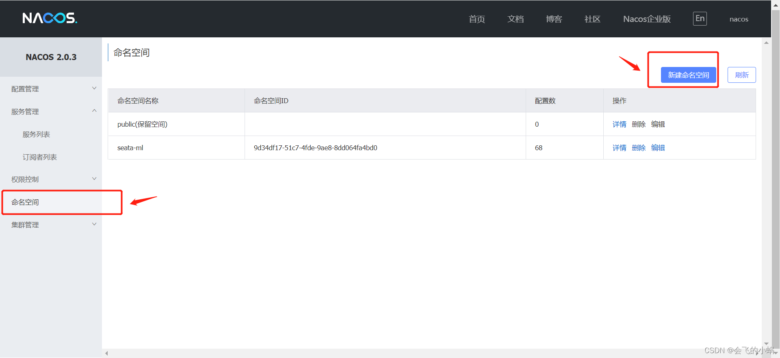Click 编辑 for seata-ml

658,148
